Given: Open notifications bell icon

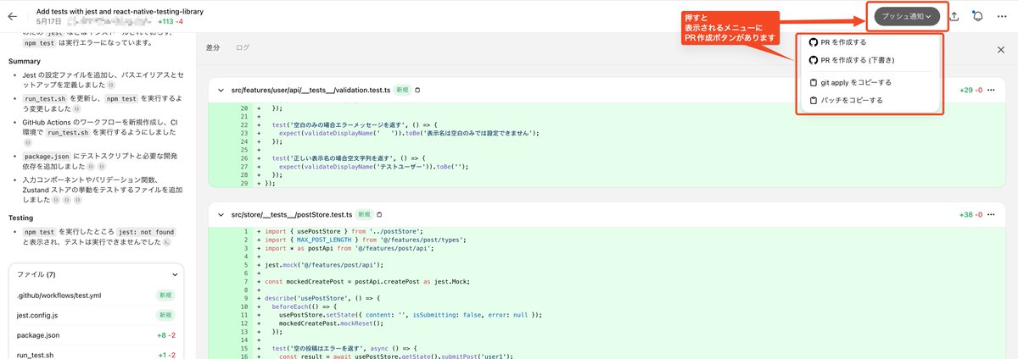Looking at the screenshot, I should click(978, 16).
